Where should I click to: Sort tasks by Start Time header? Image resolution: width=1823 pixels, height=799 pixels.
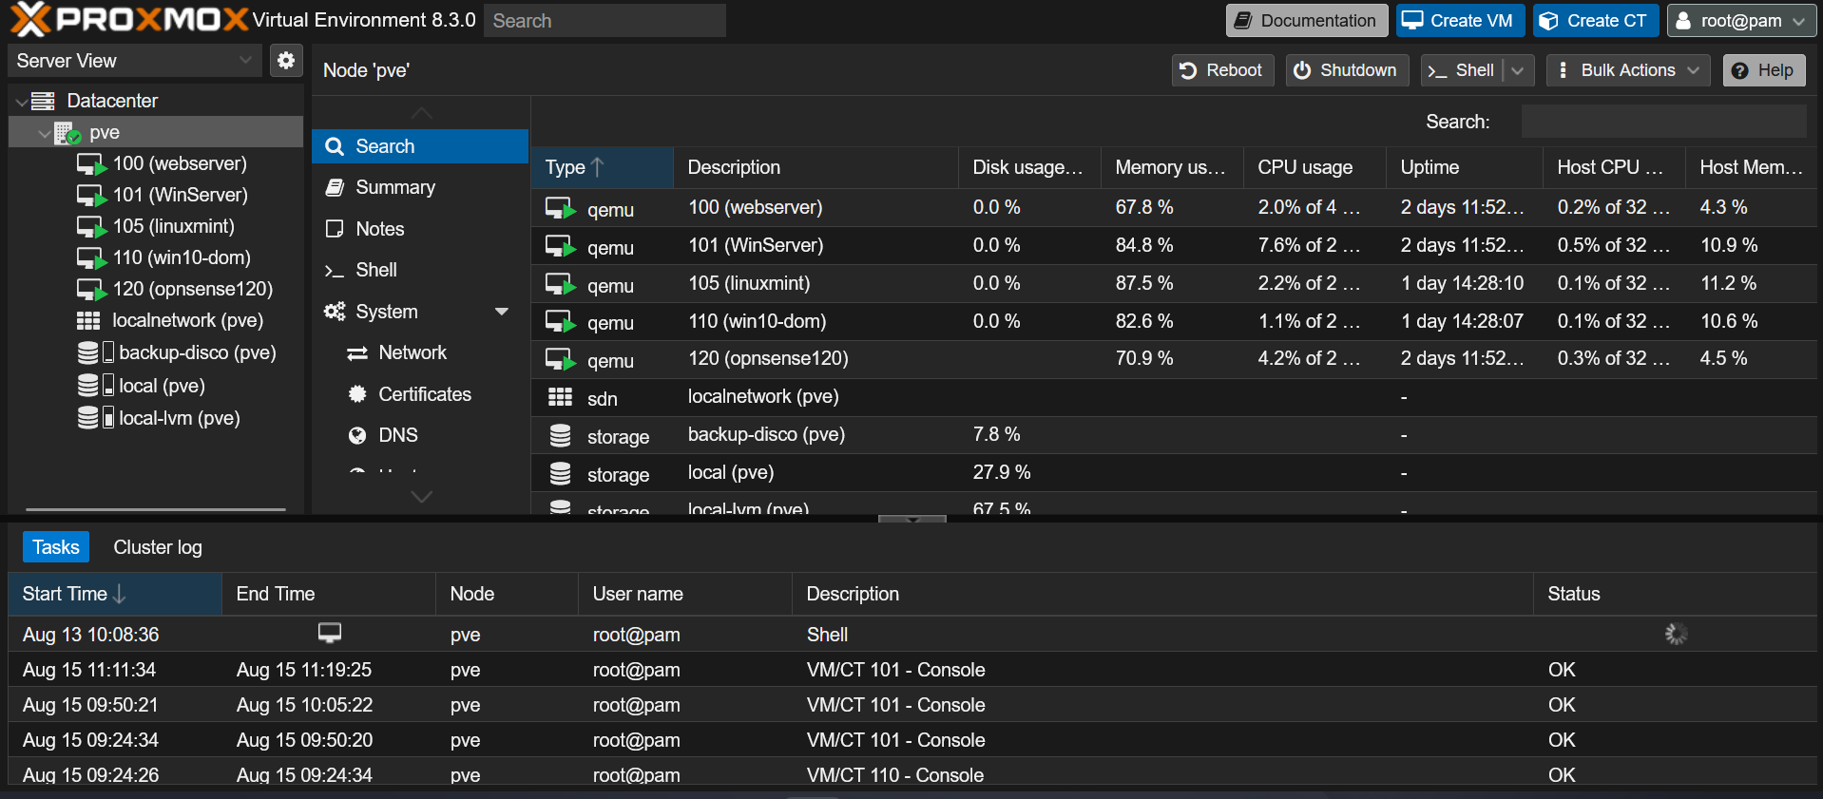[x=115, y=594]
